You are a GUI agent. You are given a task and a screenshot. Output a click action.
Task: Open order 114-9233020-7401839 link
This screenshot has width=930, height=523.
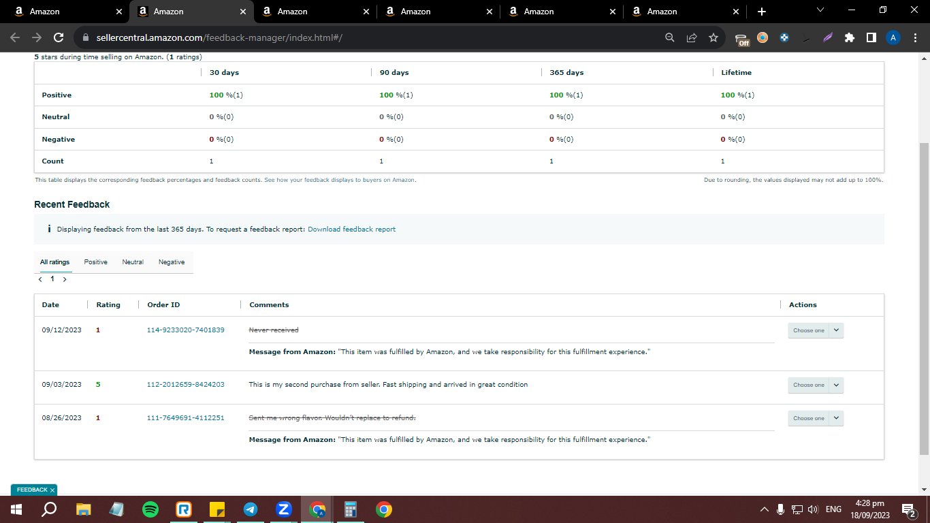tap(186, 330)
